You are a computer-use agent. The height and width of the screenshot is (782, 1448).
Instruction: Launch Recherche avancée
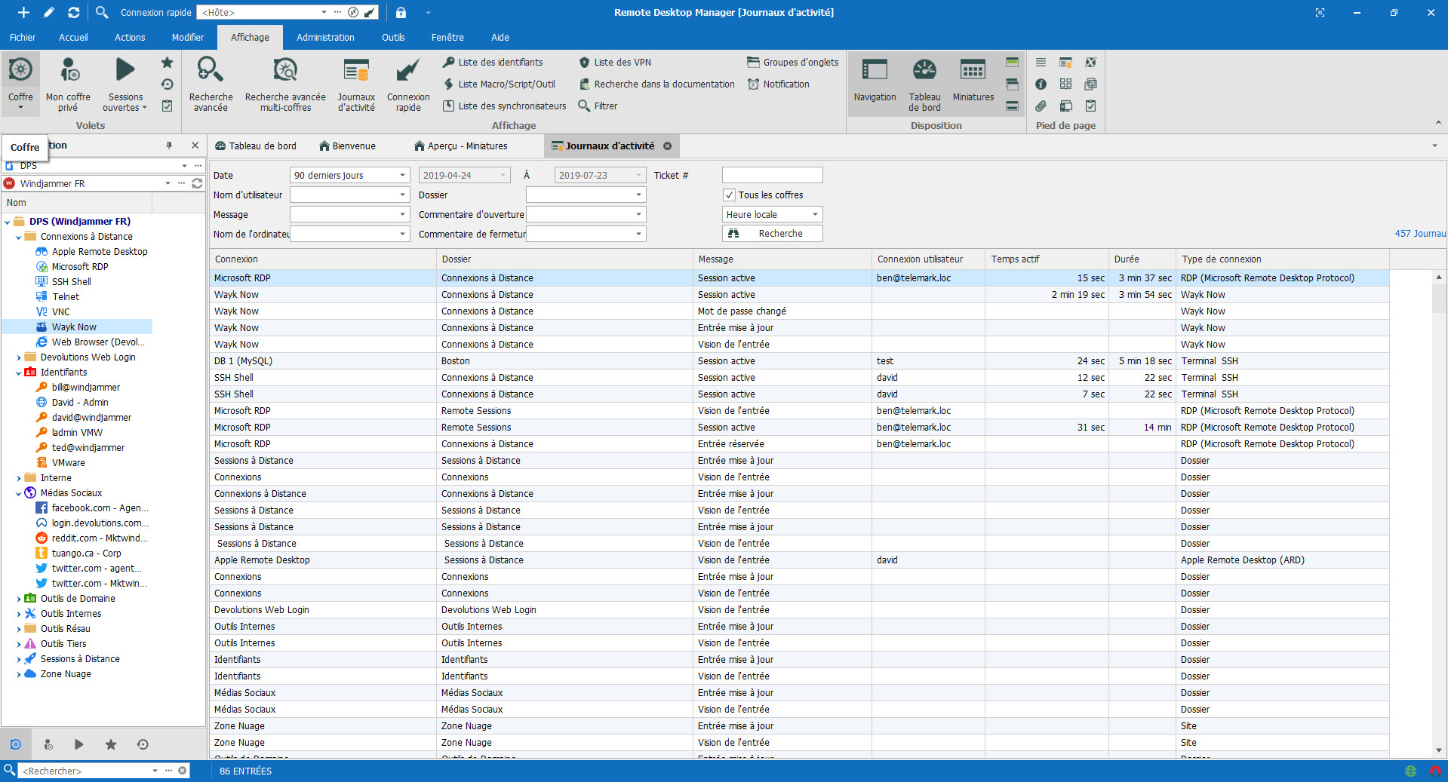[x=211, y=84]
